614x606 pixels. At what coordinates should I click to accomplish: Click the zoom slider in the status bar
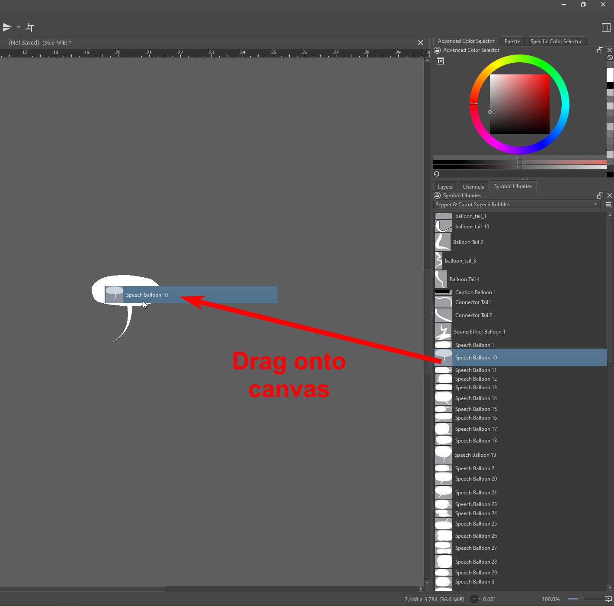point(585,599)
